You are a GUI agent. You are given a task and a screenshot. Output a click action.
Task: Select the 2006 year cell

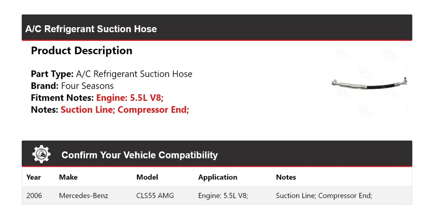pos(34,196)
